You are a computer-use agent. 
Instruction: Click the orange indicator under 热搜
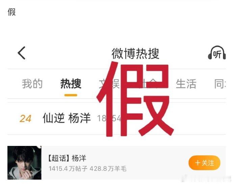(71, 95)
